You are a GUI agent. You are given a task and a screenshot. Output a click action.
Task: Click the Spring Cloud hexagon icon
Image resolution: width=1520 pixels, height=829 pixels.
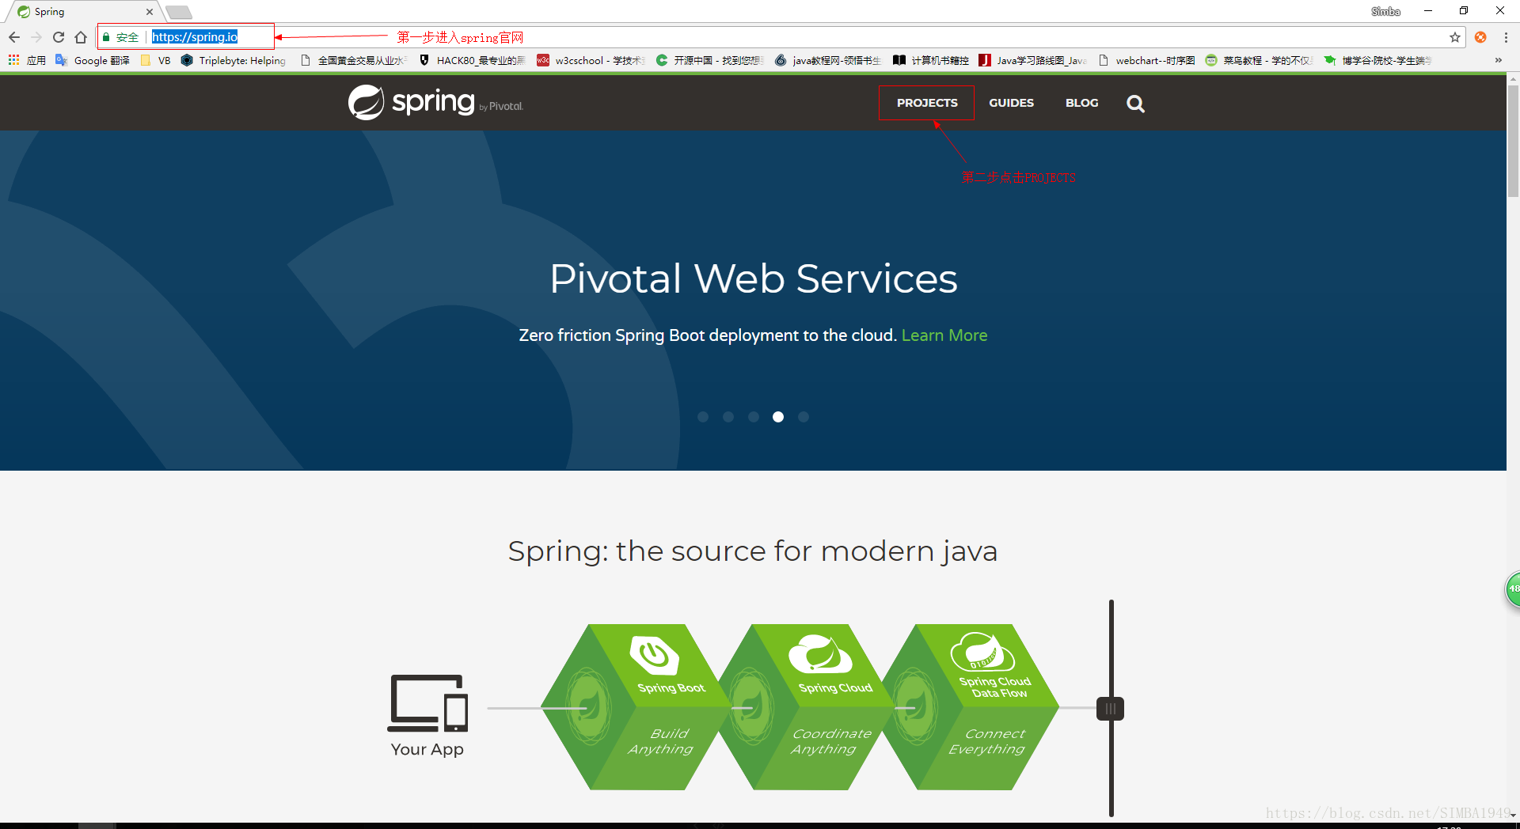820,654
